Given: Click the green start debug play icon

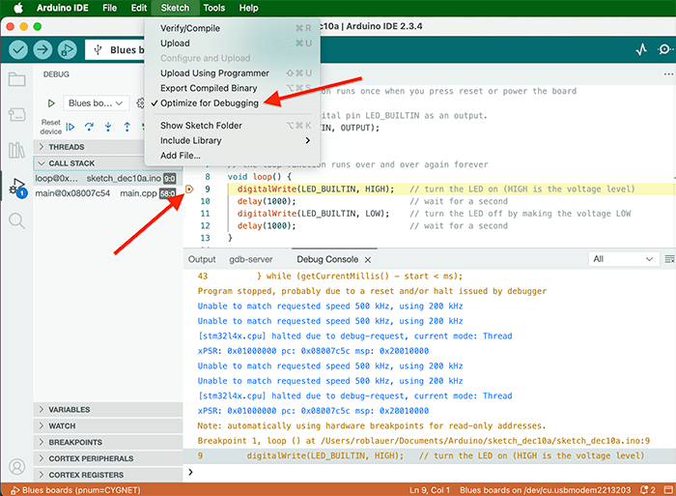Looking at the screenshot, I should click(51, 103).
